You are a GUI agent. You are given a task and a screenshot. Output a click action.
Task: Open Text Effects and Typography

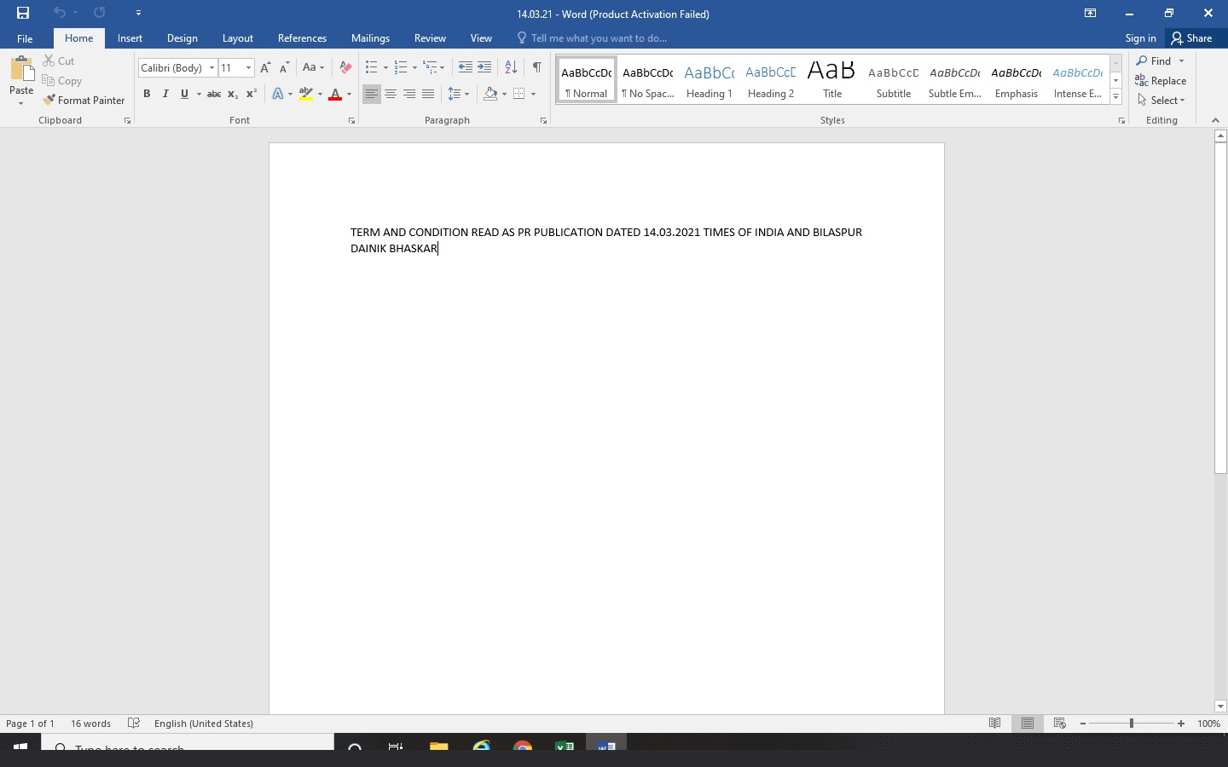278,94
